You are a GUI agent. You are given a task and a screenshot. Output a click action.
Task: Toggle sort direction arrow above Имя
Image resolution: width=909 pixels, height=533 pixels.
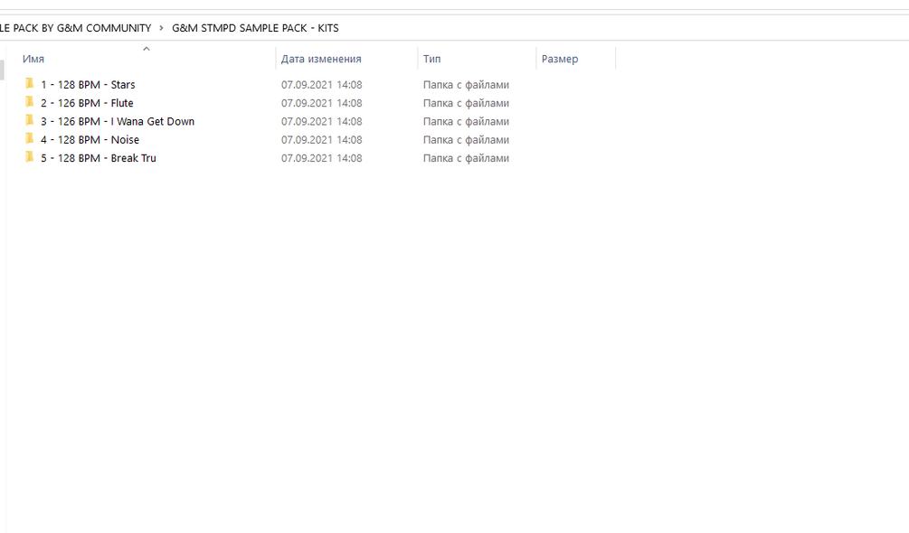[x=147, y=49]
